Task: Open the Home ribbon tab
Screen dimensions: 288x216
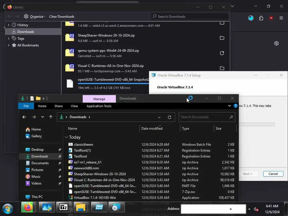Action: coord(42,106)
